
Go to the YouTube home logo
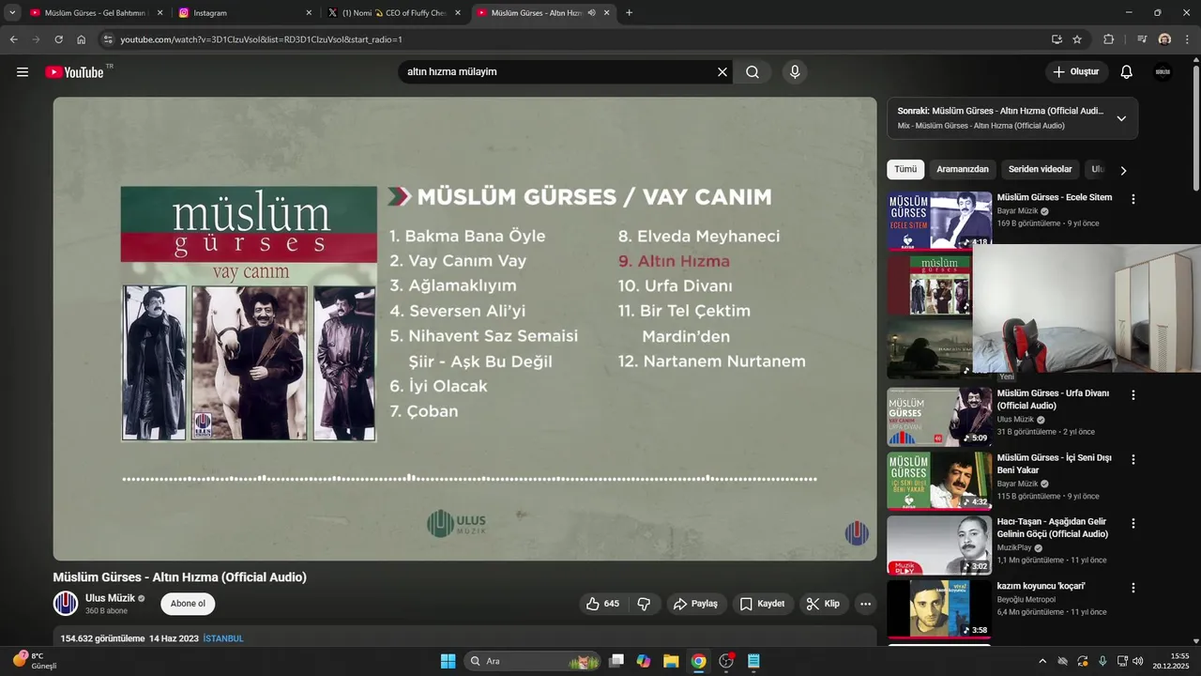coord(74,72)
